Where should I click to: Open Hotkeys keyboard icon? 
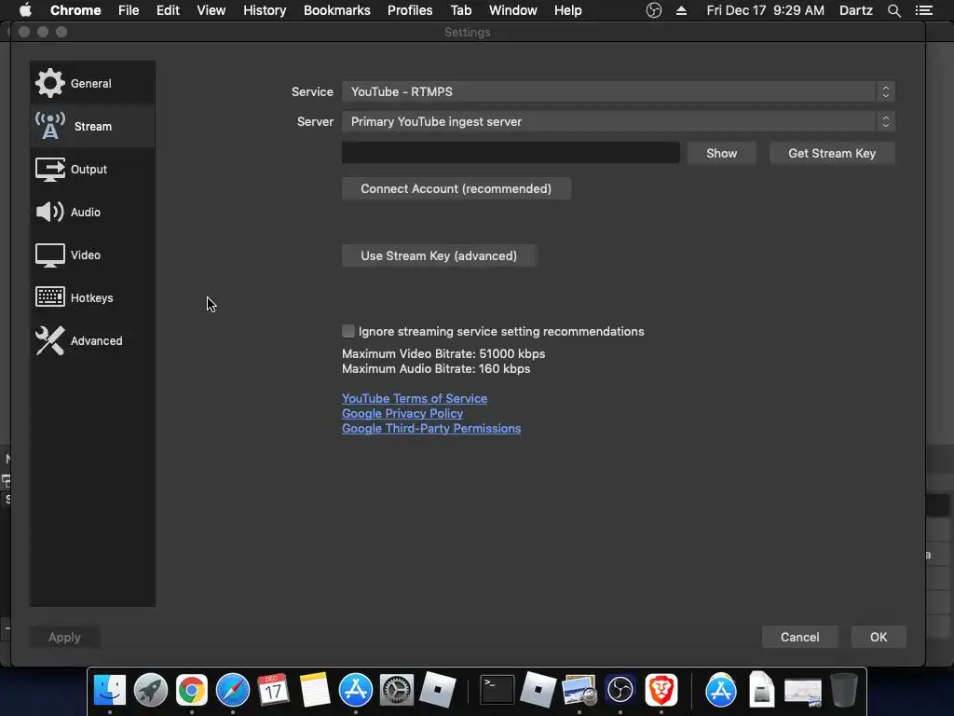tap(50, 297)
